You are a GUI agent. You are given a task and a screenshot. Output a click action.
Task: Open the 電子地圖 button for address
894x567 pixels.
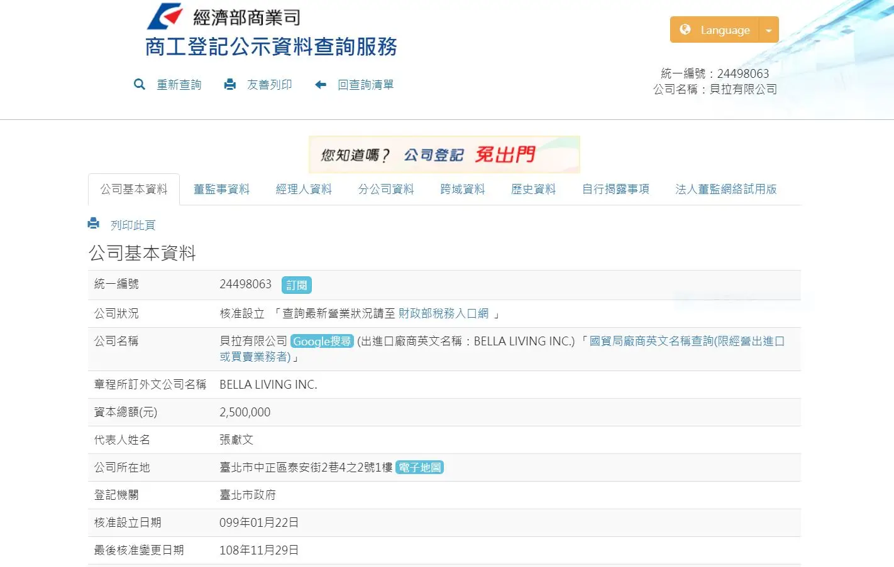(x=419, y=468)
